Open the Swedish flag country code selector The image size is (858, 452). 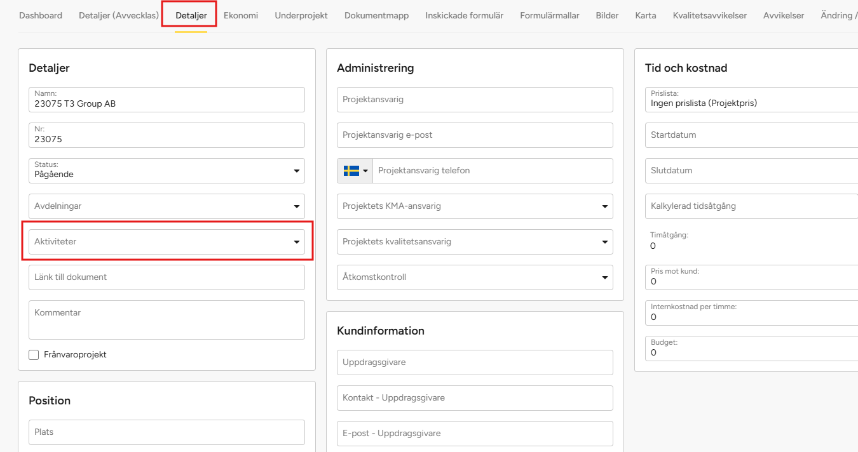(355, 171)
